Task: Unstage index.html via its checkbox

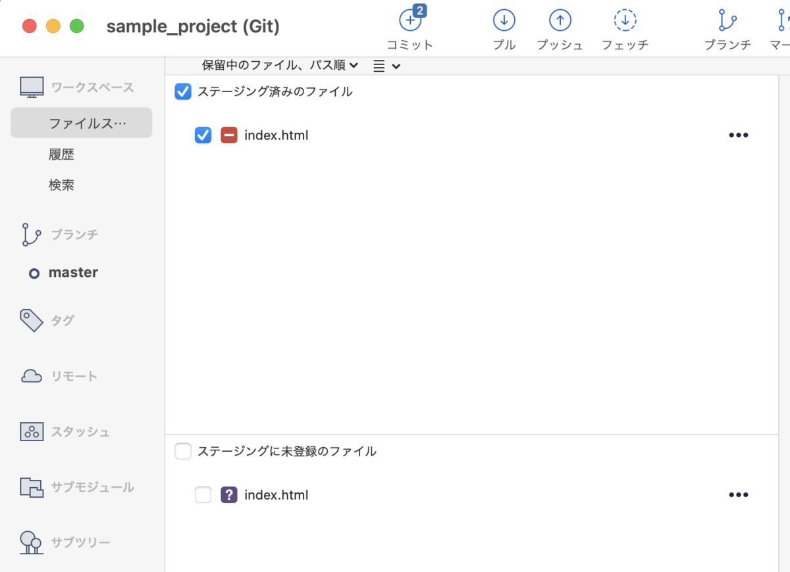Action: click(x=203, y=135)
